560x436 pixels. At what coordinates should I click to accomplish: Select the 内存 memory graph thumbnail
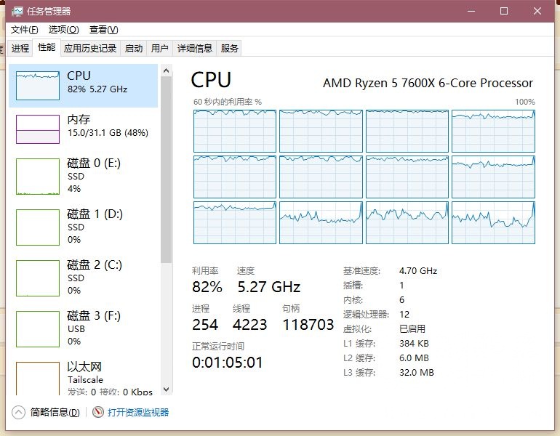(38, 129)
